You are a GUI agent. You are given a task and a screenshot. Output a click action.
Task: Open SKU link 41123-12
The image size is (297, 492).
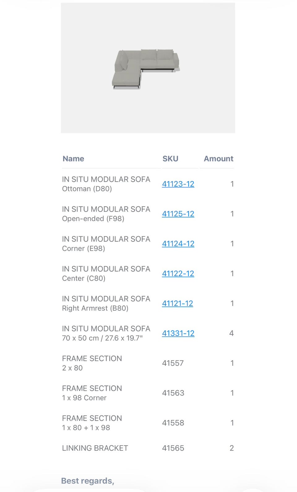[x=178, y=184]
